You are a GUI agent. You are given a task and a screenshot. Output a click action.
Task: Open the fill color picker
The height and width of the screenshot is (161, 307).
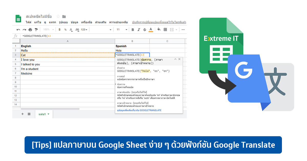159,30
